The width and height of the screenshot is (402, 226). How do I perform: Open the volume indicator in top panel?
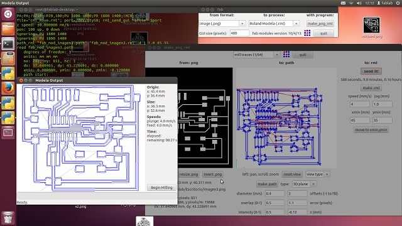tap(359, 3)
